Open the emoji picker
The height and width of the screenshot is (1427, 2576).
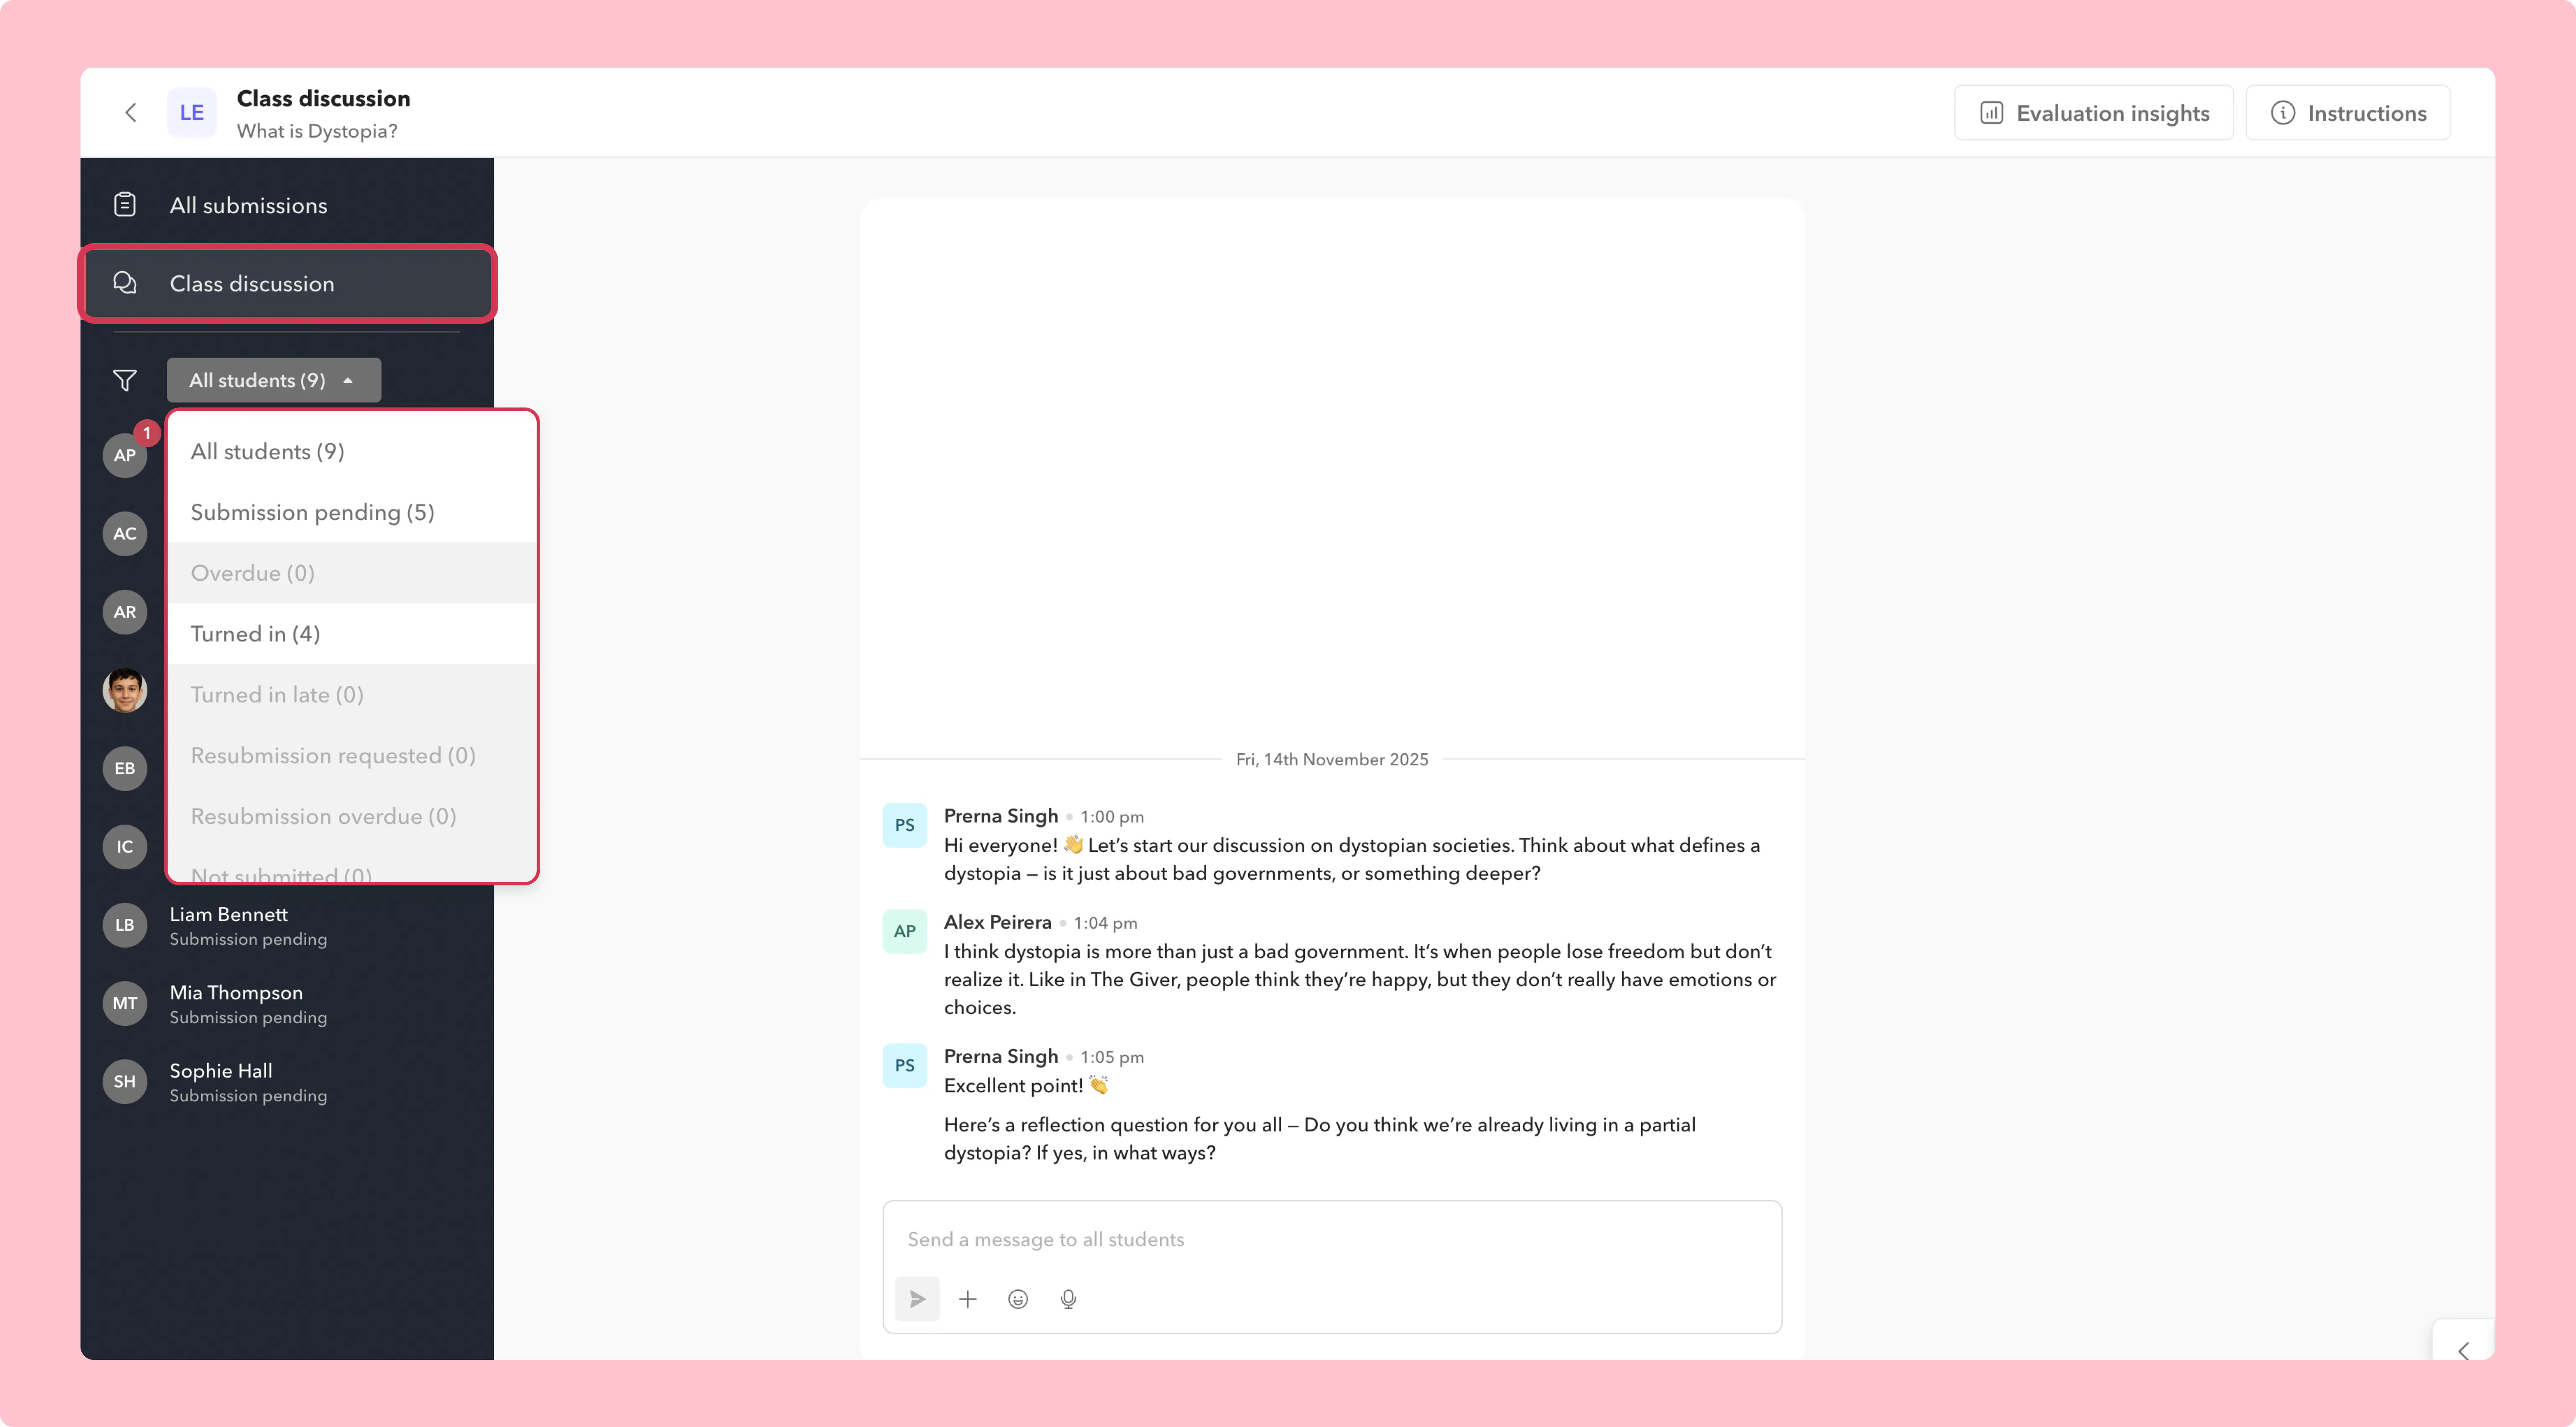[x=1018, y=1299]
